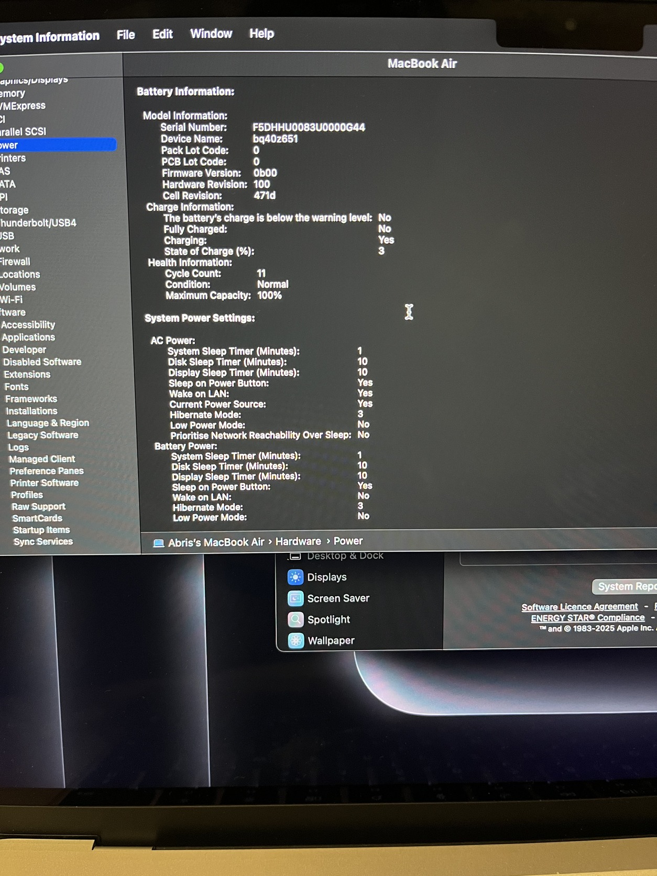
Task: Select Developer in the sidebar
Action: coord(24,349)
